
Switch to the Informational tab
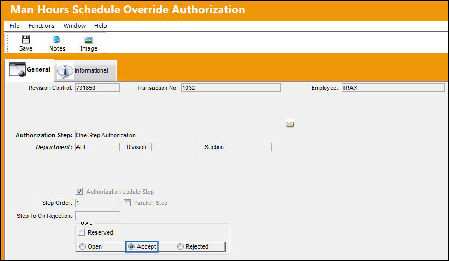[86, 70]
